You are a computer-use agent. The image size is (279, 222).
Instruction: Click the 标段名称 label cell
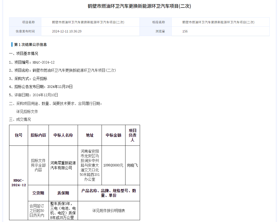point(156,22)
